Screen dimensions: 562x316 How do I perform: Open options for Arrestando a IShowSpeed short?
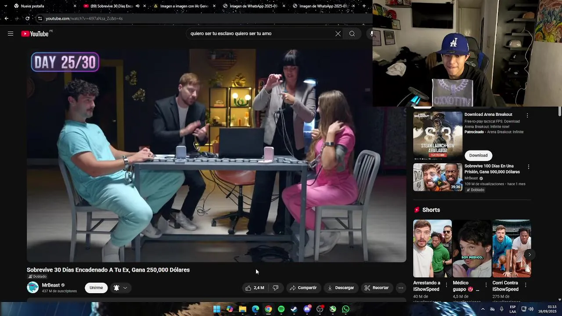pyautogui.click(x=447, y=285)
